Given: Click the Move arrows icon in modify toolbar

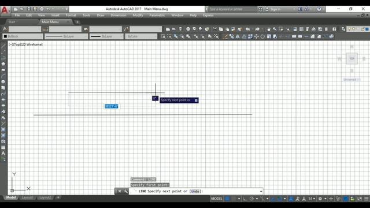Looking at the screenshot, I should pyautogui.click(x=256, y=36).
